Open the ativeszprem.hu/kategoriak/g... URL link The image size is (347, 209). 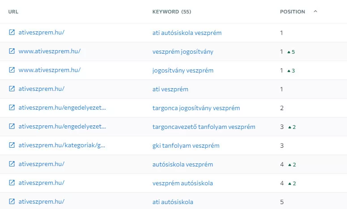[x=62, y=145]
